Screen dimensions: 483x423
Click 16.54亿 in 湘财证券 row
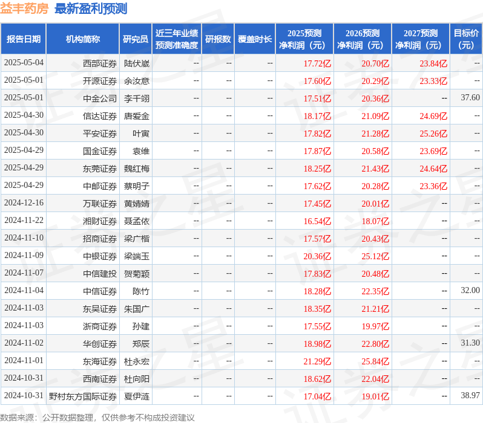click(x=317, y=221)
